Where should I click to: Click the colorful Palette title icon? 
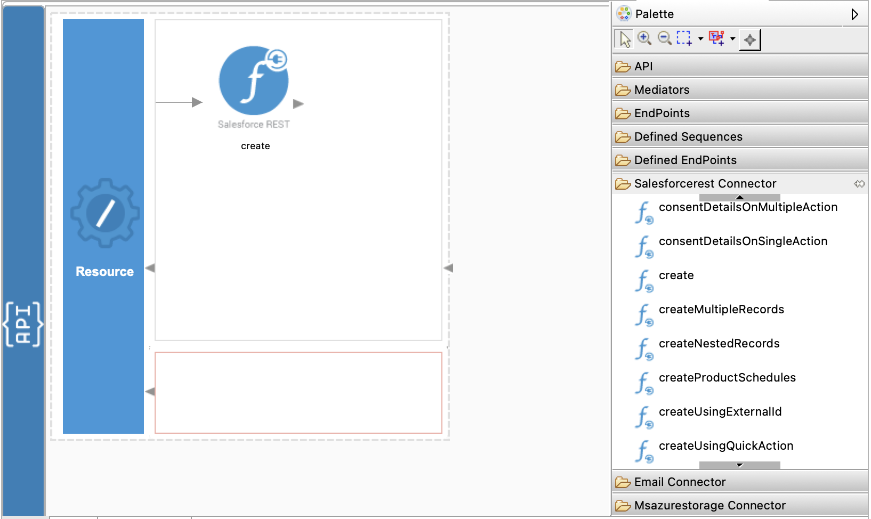(624, 13)
